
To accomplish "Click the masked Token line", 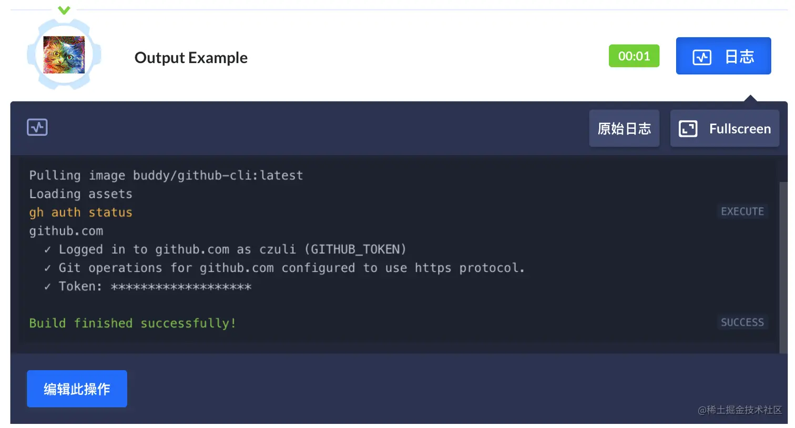I will pyautogui.click(x=148, y=287).
